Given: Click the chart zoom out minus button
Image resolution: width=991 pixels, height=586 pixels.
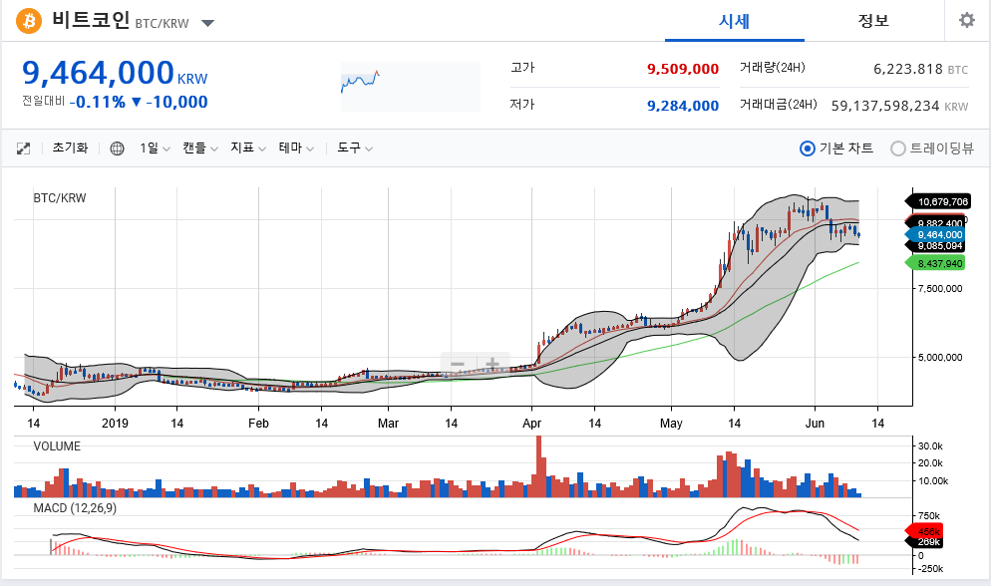Looking at the screenshot, I should click(x=458, y=364).
